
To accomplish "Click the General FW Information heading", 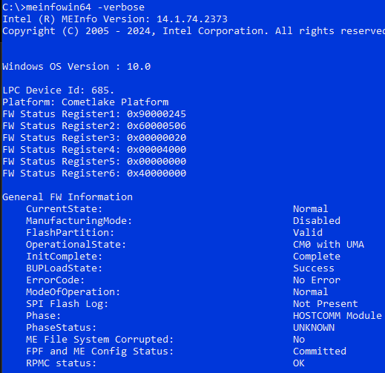I will pyautogui.click(x=68, y=197).
